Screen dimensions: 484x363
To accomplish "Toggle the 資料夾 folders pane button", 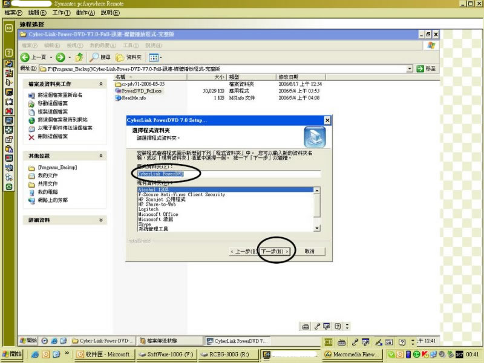I will tap(128, 57).
